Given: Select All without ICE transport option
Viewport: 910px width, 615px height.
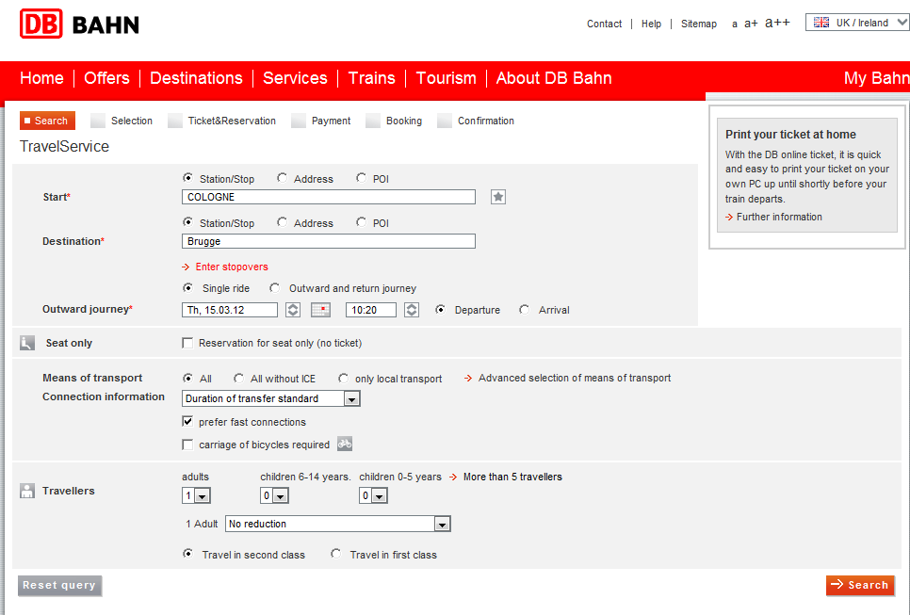Looking at the screenshot, I should [x=238, y=379].
